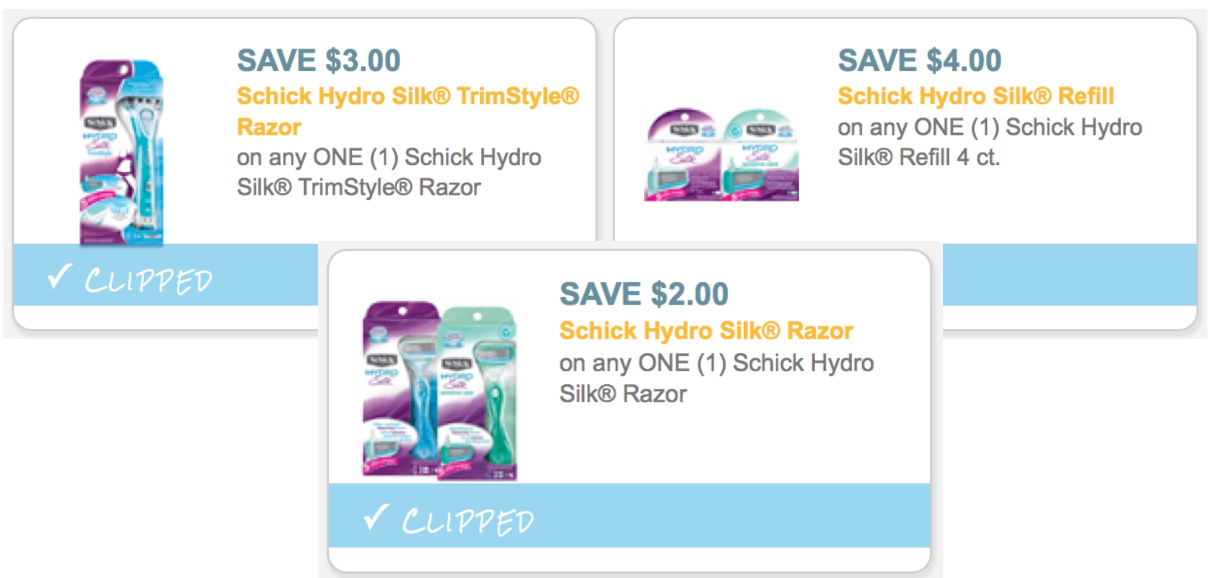Click the green Hydro Silk razor package
Screen dimensions: 1212x578
pyautogui.click(x=479, y=394)
